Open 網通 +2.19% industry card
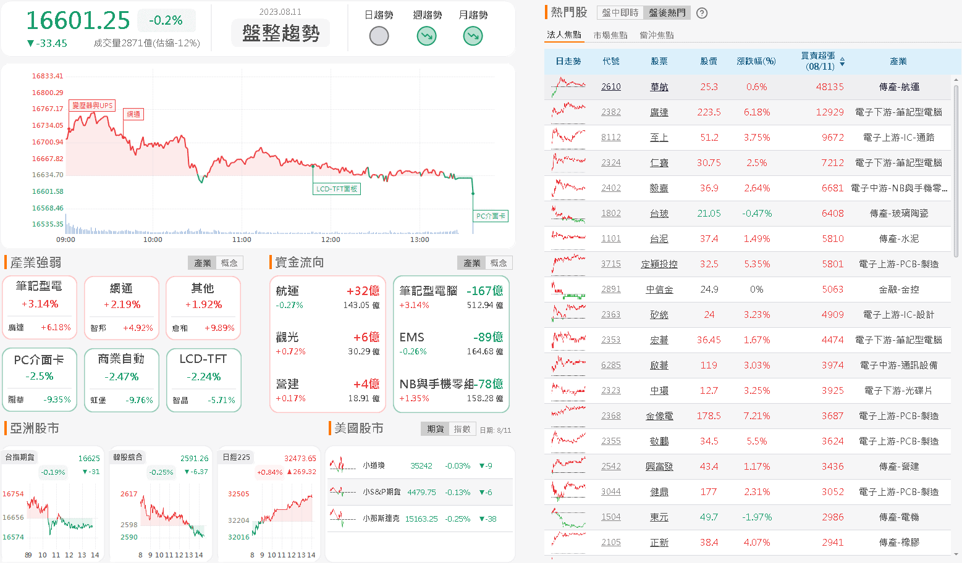Image resolution: width=962 pixels, height=563 pixels. (x=122, y=307)
